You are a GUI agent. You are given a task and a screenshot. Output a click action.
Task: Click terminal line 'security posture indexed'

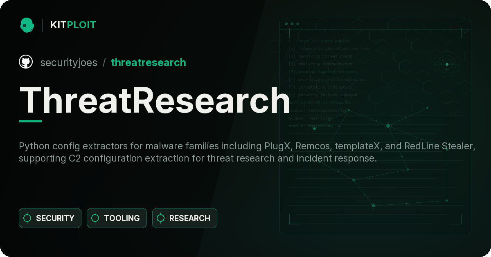tap(323, 95)
